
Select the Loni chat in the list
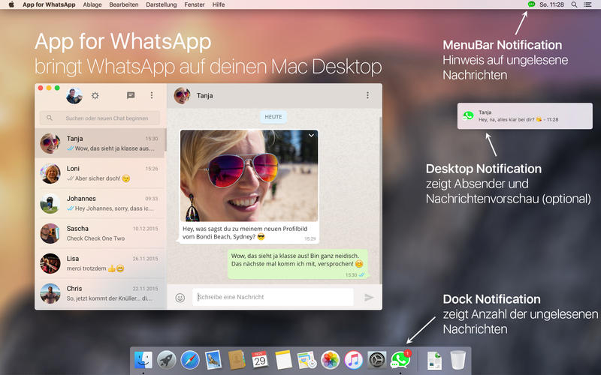[101, 173]
